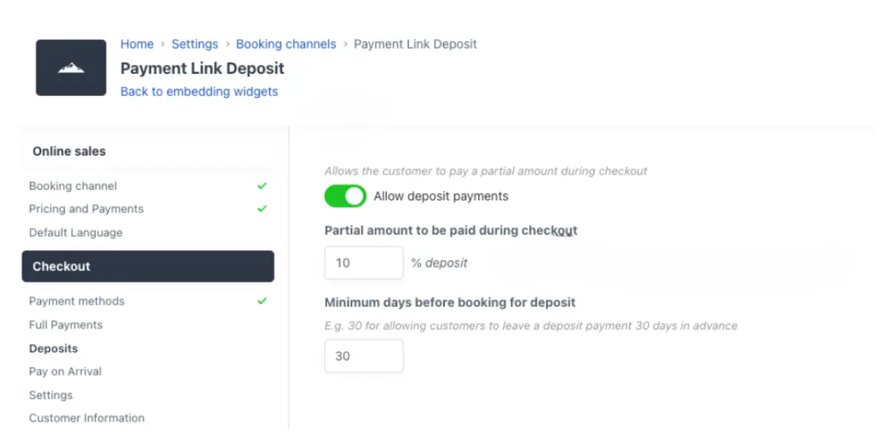Go to Home breadcrumb link

137,44
